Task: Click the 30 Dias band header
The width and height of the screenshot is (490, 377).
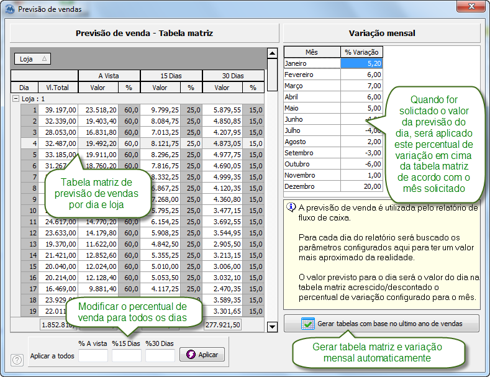Action: (x=234, y=76)
